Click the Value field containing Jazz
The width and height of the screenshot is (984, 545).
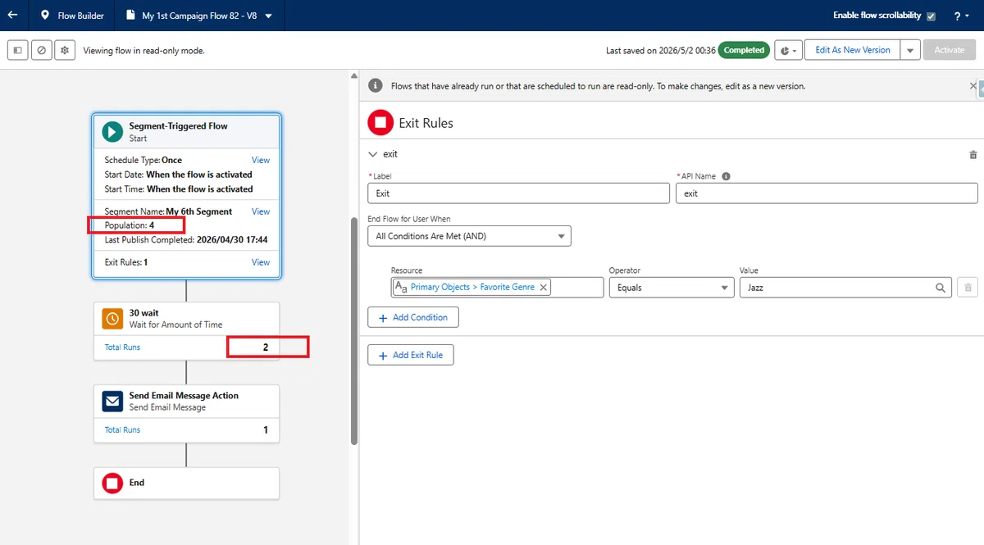click(845, 288)
